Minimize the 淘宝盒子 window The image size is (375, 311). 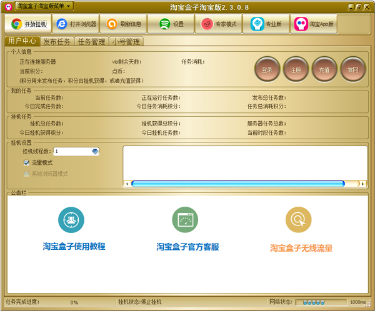[x=351, y=7]
